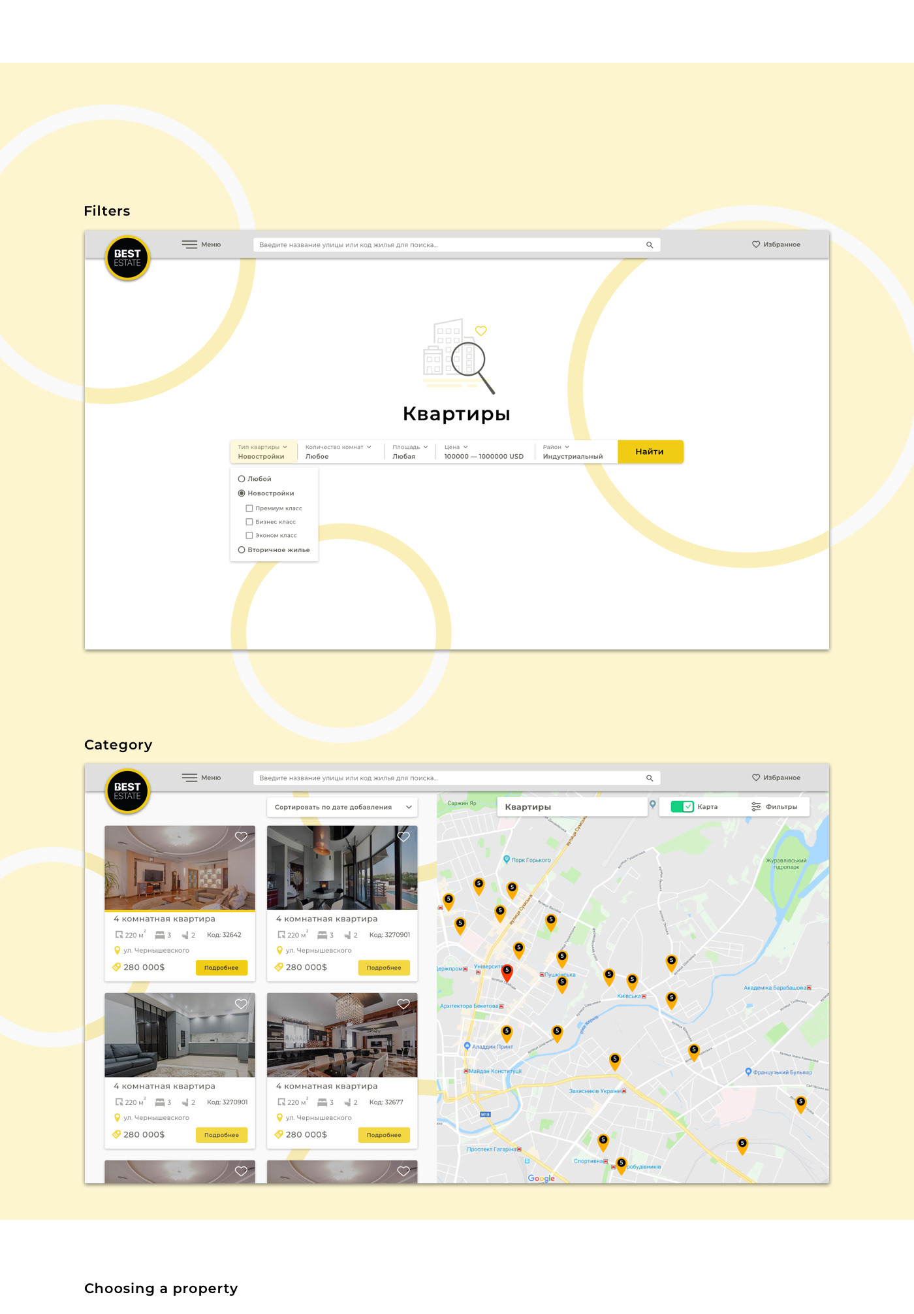Open the Сортировать по дате добавления dropdown
This screenshot has width=914, height=1314.
pyautogui.click(x=342, y=807)
